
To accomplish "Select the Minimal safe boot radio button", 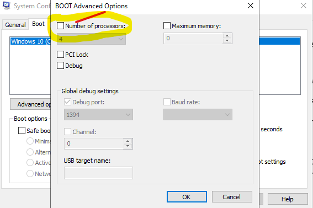I will pyautogui.click(x=30, y=141).
